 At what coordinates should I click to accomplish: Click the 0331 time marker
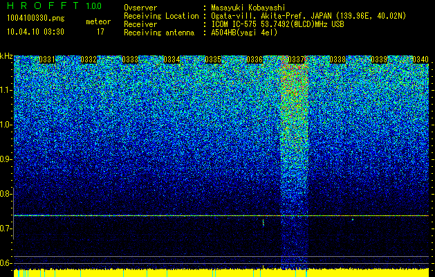tap(47, 60)
